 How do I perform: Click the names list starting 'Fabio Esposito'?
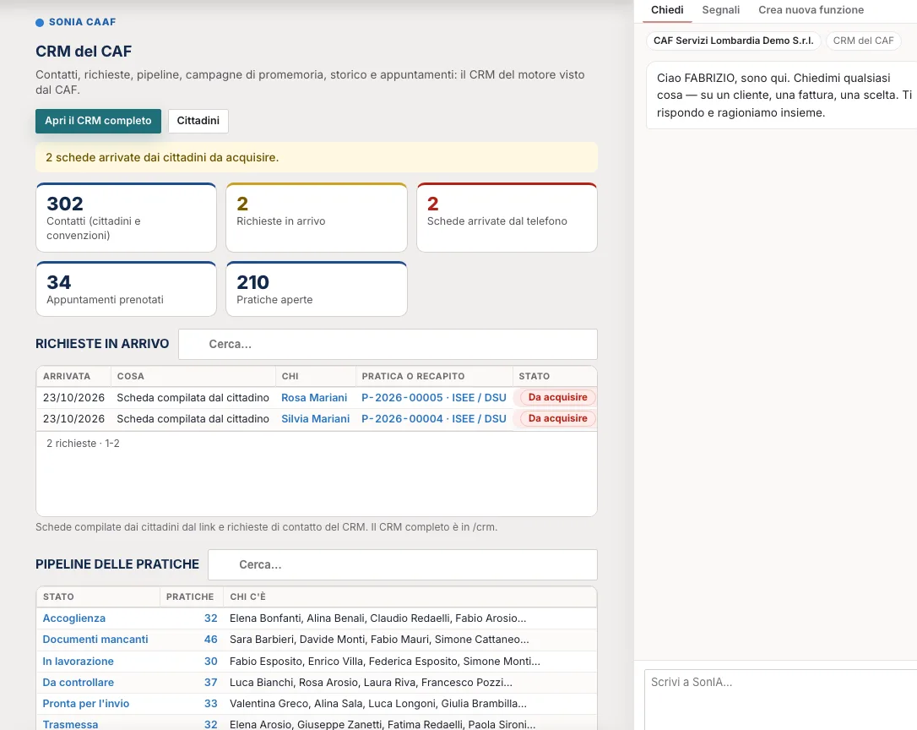[385, 661]
